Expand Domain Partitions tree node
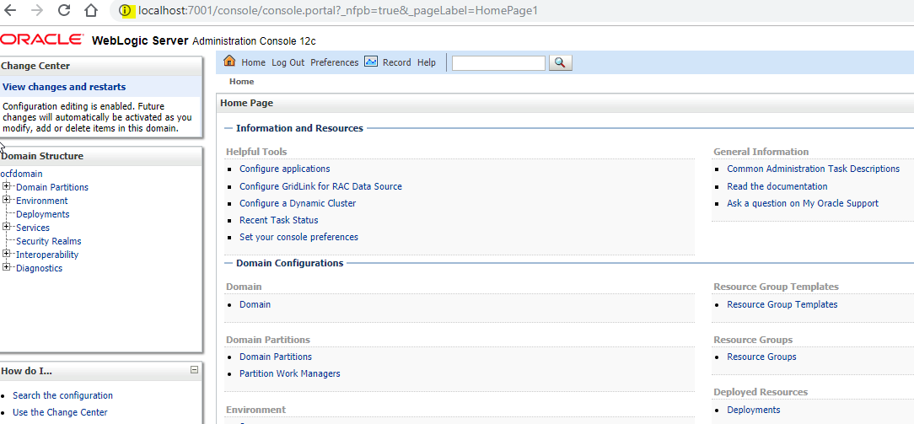Viewport: 914px width, 424px height. [7, 186]
